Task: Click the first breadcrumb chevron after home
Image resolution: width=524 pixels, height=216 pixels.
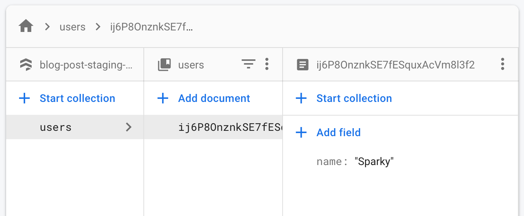Action: 47,27
